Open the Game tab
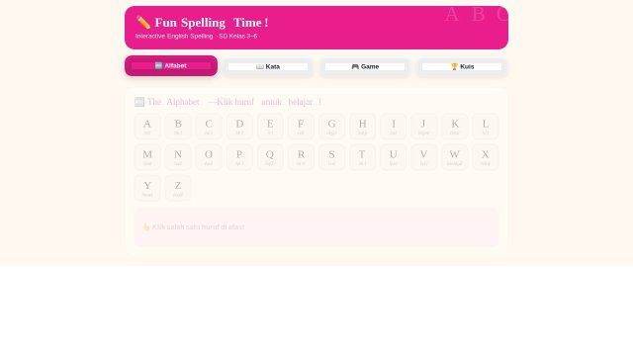Screen dimensions: 633x356 tap(365, 67)
